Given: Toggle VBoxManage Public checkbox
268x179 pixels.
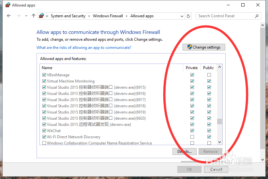Looking at the screenshot, I should click(209, 75).
